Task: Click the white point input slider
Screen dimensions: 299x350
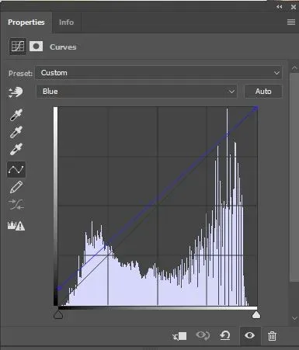Action: click(256, 315)
